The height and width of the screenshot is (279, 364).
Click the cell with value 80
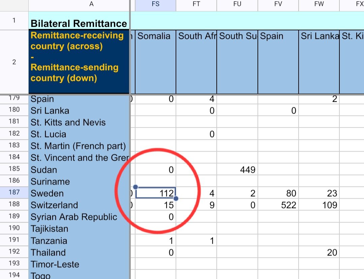(x=278, y=193)
